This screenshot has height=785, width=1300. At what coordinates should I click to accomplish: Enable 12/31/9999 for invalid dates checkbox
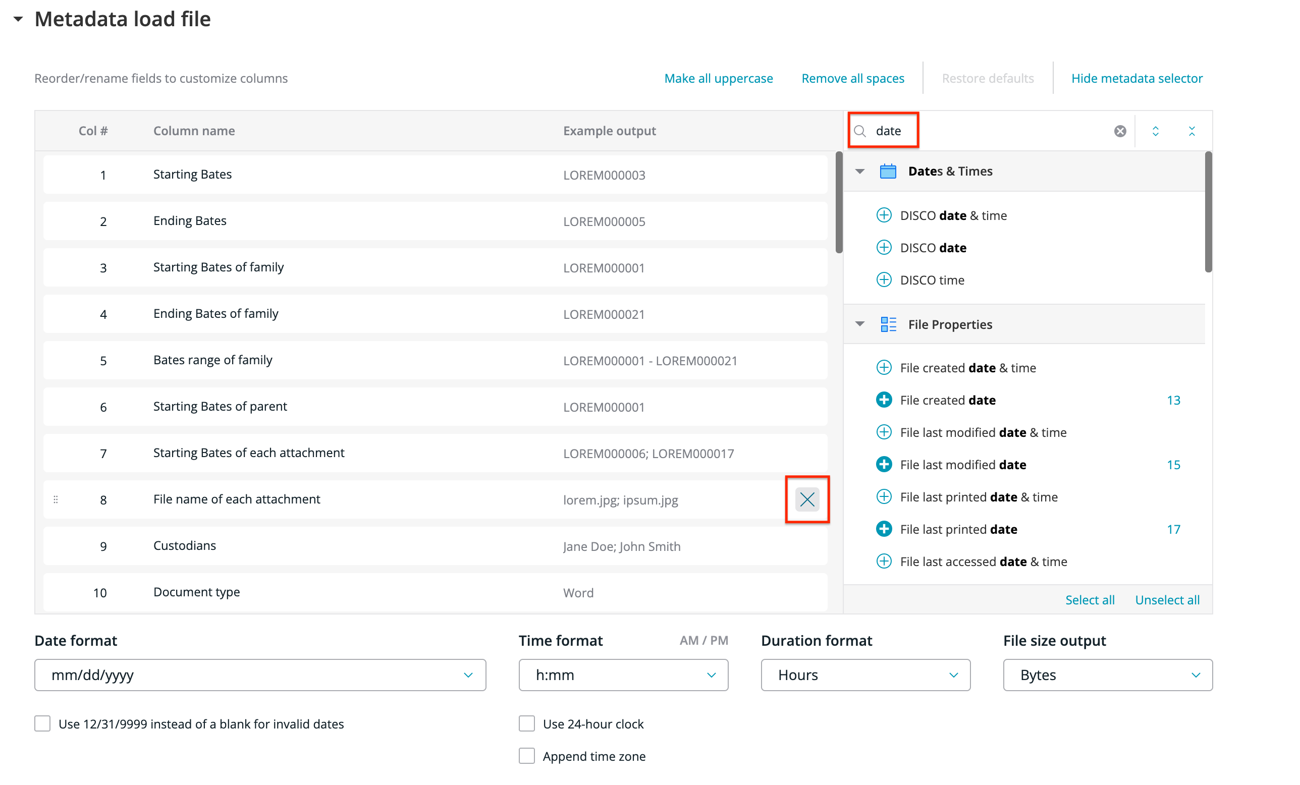(43, 723)
